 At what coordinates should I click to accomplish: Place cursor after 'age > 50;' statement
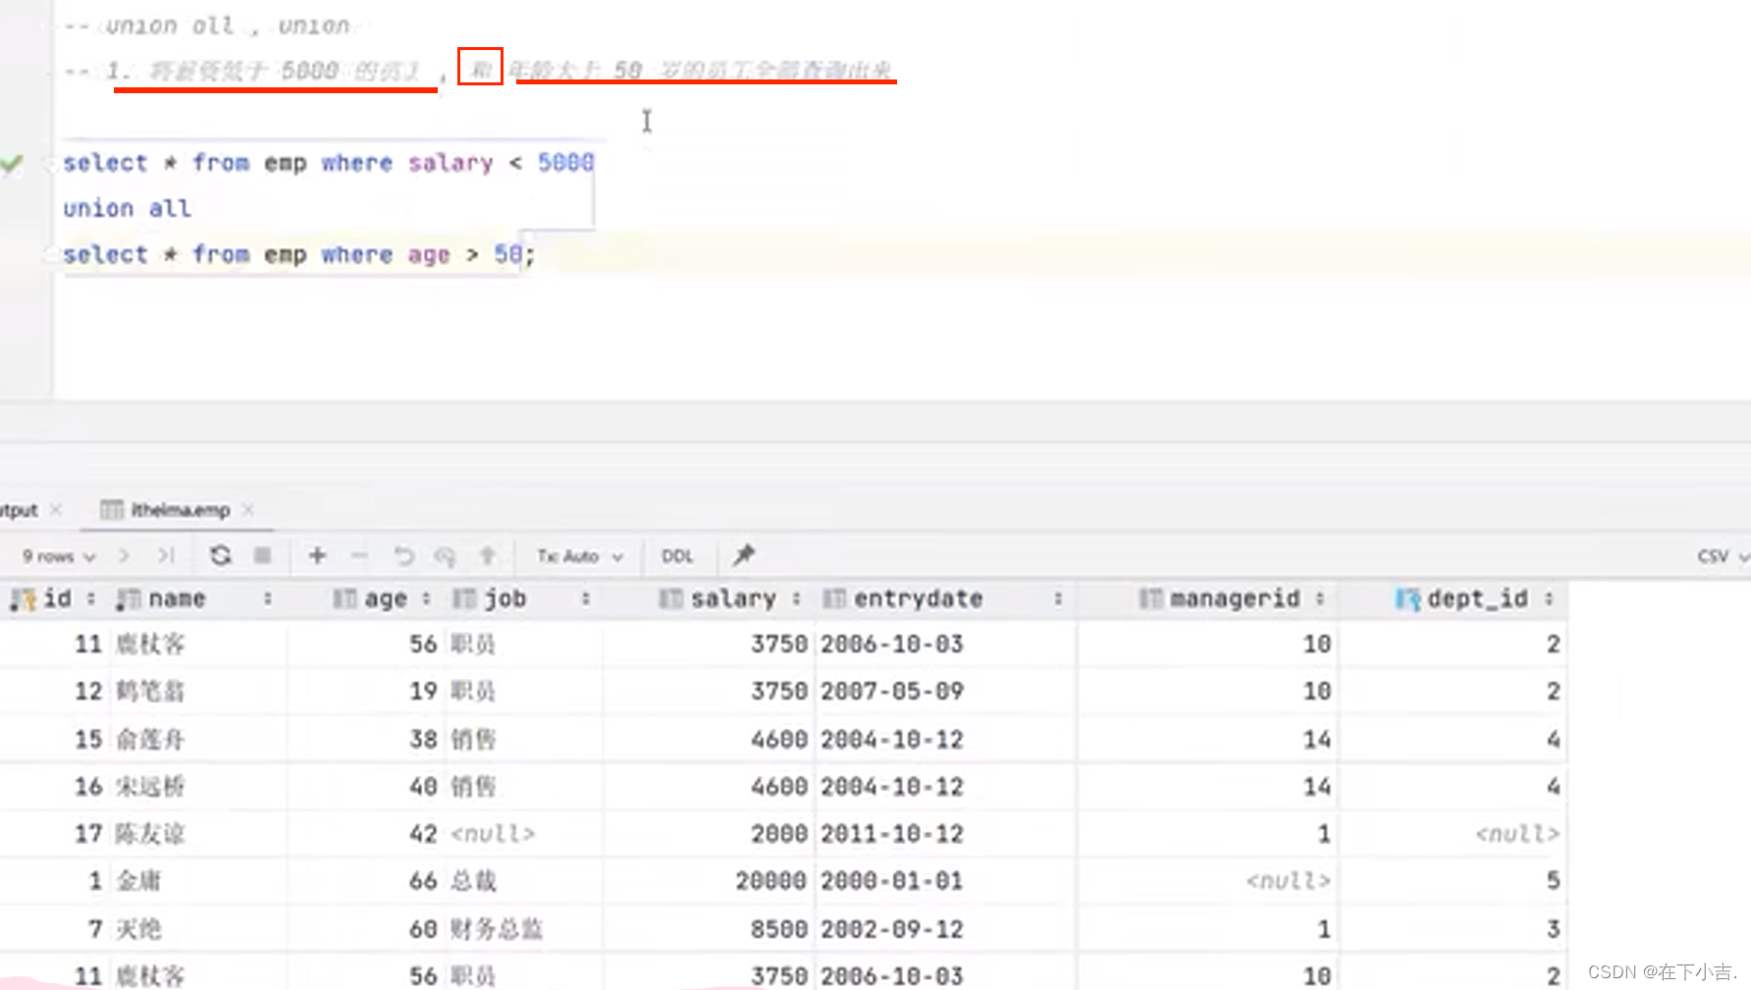pos(534,255)
